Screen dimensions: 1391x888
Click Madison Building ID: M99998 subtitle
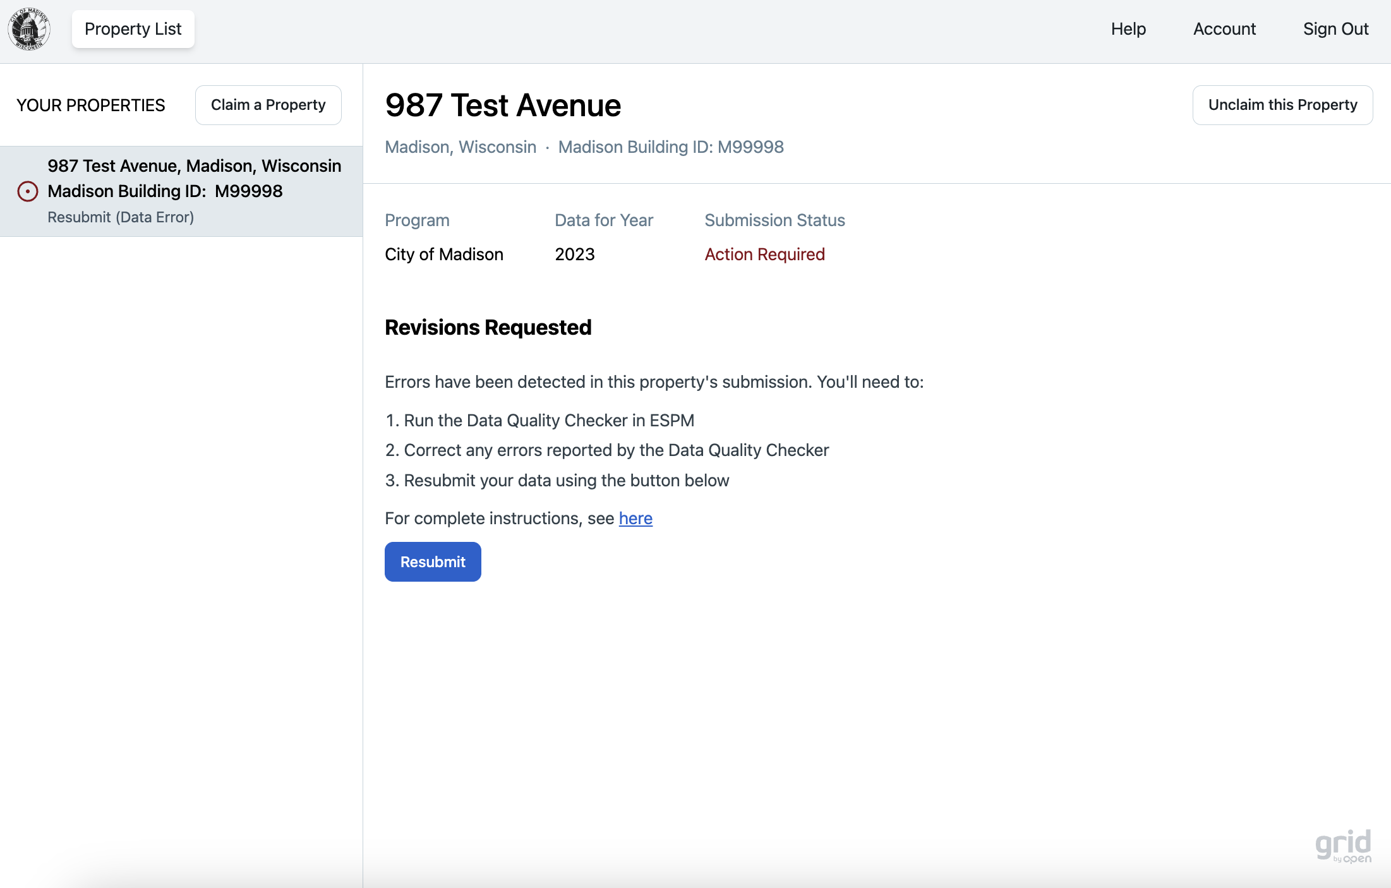coord(671,147)
